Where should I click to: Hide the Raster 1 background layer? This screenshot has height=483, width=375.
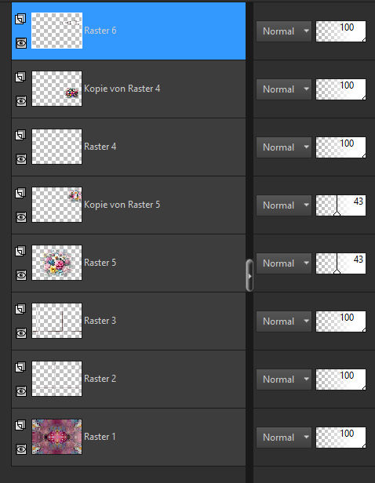pyautogui.click(x=21, y=449)
